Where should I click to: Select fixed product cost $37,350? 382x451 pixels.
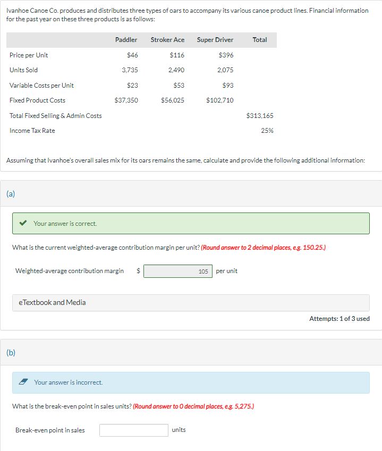tap(126, 100)
